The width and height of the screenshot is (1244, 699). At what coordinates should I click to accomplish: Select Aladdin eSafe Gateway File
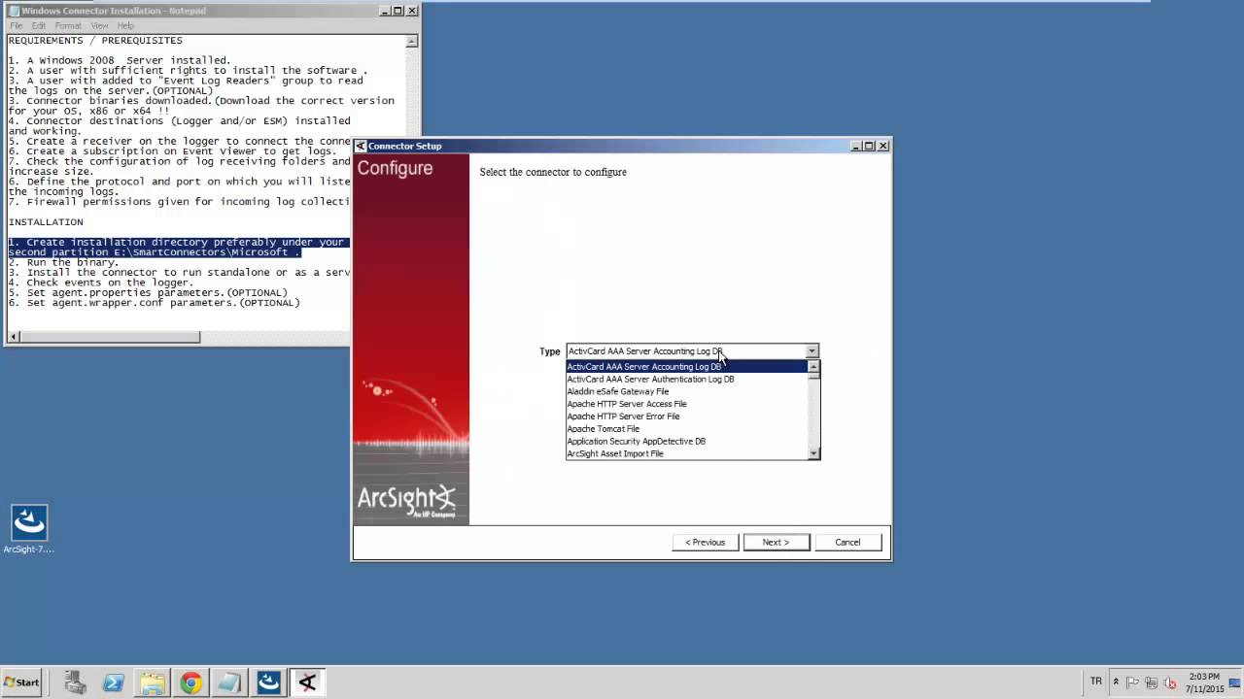point(687,392)
